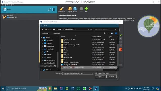Select the TEKKEN 7 [FitGirl Repack] folder
The height and width of the screenshot is (91, 161).
(71, 62)
